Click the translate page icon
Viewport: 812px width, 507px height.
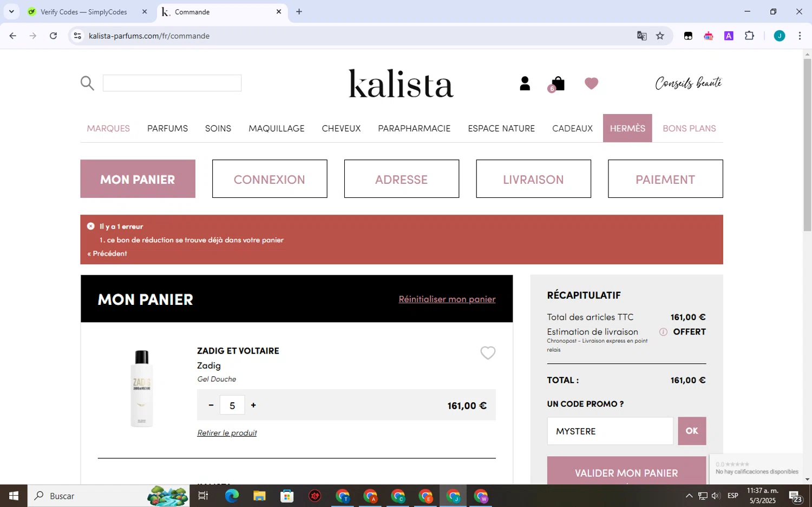641,36
